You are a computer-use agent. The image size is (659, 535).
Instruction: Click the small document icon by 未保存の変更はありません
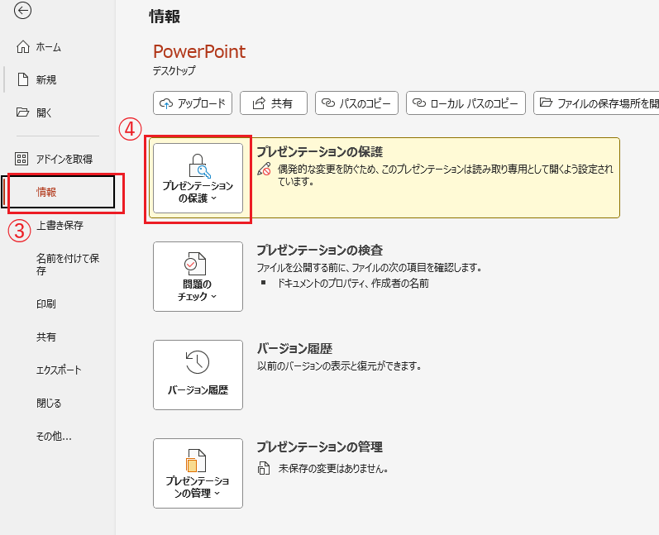point(264,468)
